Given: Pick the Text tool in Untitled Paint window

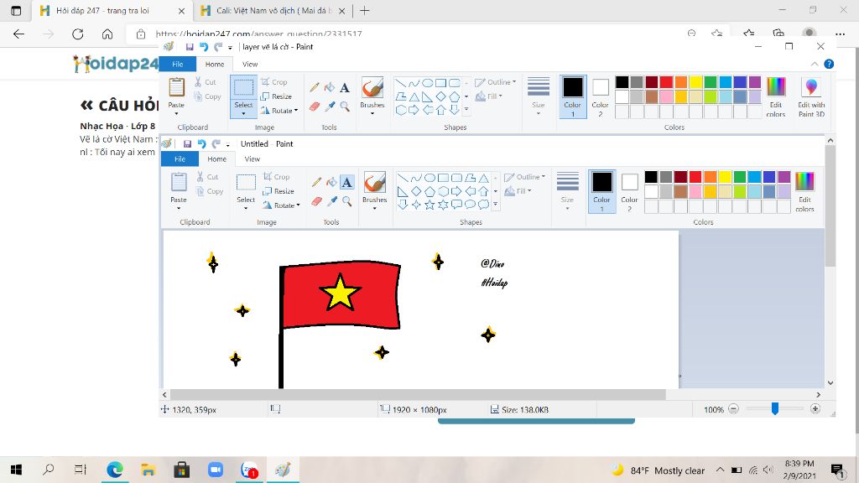Looking at the screenshot, I should (346, 182).
